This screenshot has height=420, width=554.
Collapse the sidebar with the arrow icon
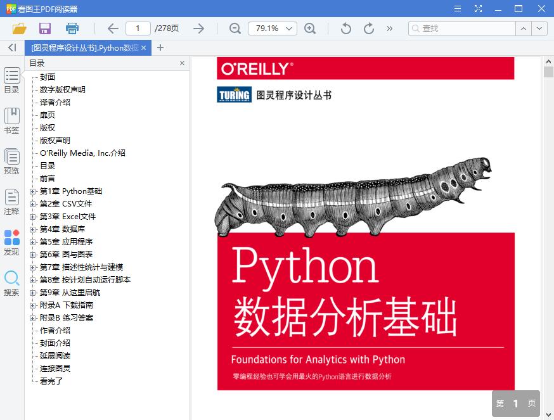pyautogui.click(x=12, y=48)
